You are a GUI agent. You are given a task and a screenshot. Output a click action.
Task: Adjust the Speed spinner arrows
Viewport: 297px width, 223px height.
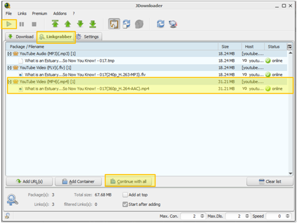coord(288,216)
